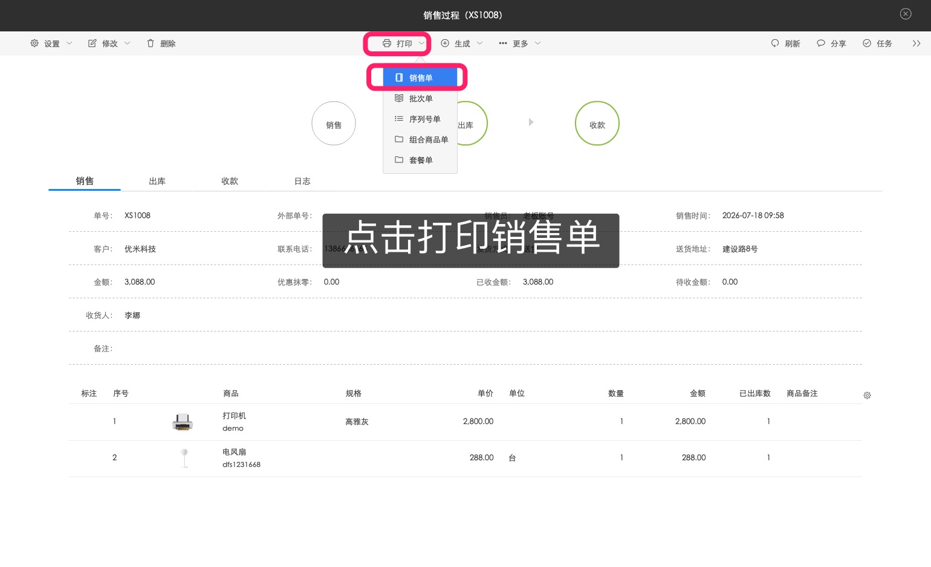Click the 批次单 icon in menu
Image resolution: width=931 pixels, height=567 pixels.
click(x=399, y=98)
